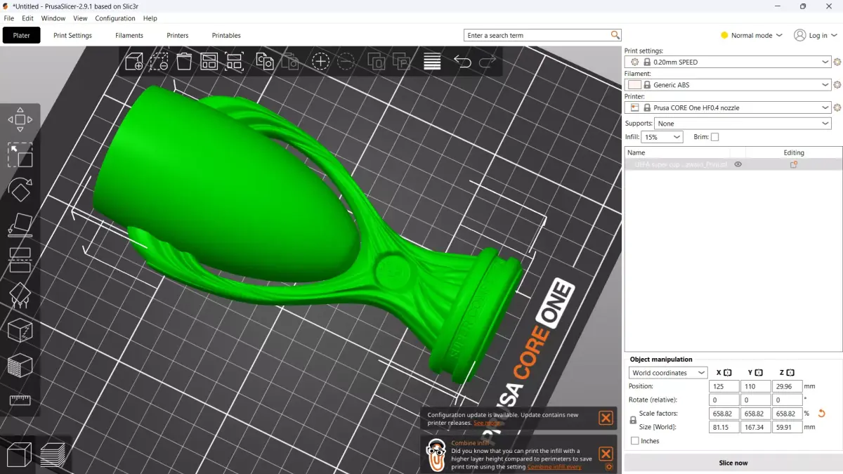Open the Edit menu
843x474 pixels.
tap(27, 18)
